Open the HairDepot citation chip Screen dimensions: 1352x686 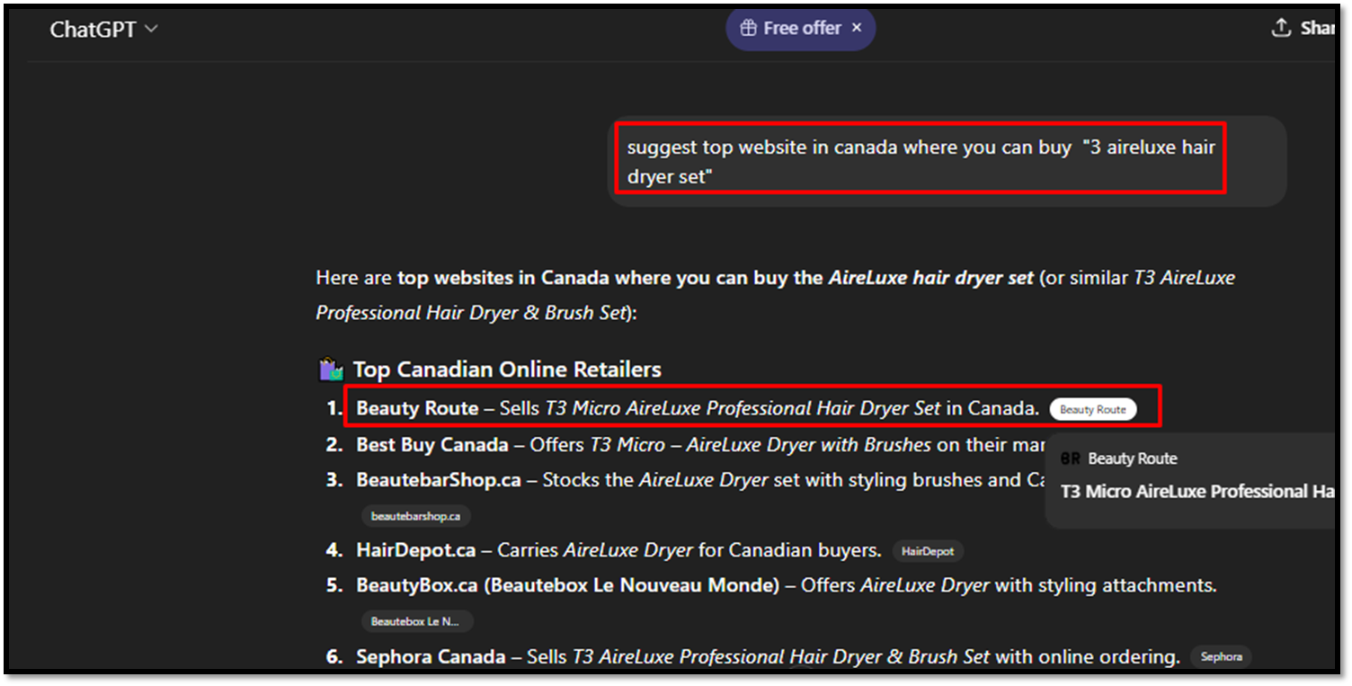(928, 550)
